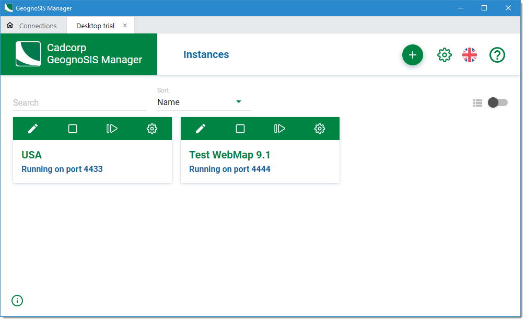The image size is (525, 321).
Task: Switch to list view layout
Action: [x=477, y=103]
